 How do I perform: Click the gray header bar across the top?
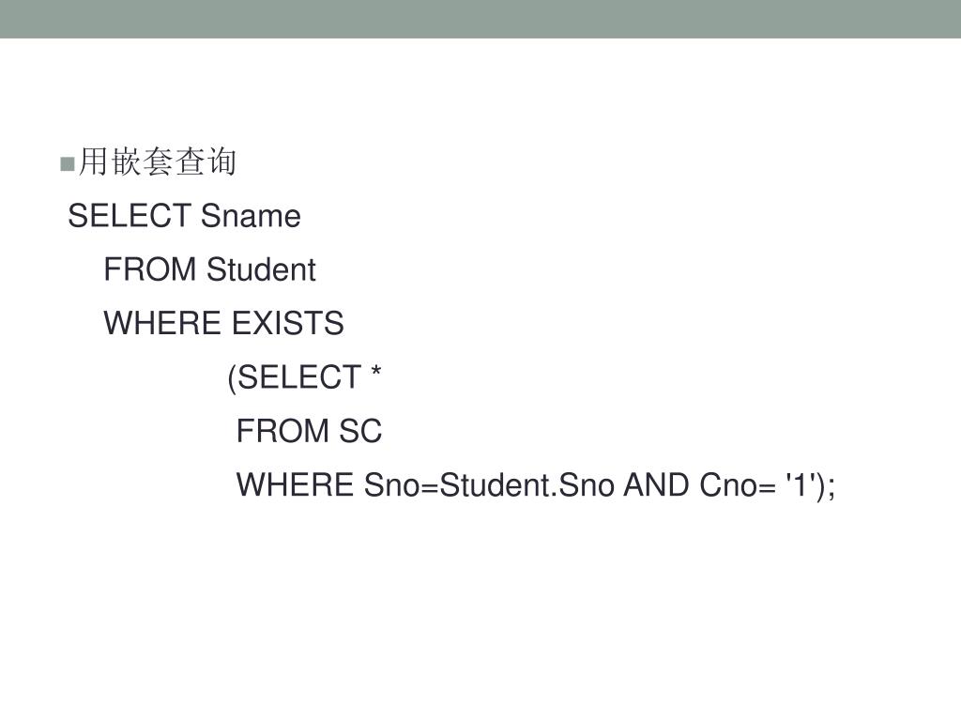pos(480,19)
